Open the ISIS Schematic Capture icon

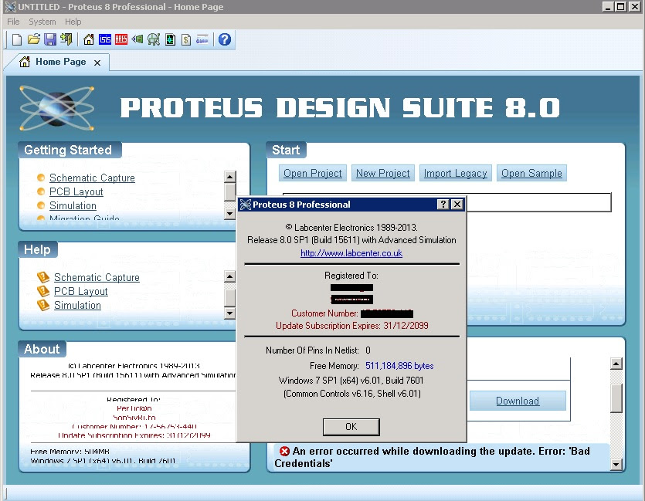click(105, 39)
